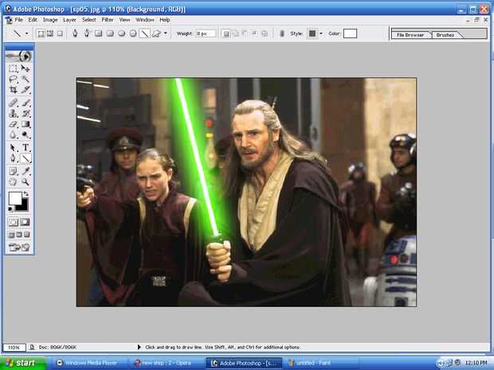This screenshot has width=494, height=370.
Task: Select the Blur tool
Action: click(x=13, y=134)
